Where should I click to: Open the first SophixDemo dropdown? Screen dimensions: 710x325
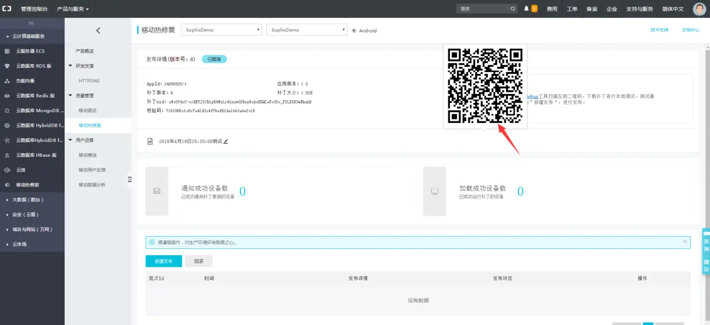click(x=222, y=30)
